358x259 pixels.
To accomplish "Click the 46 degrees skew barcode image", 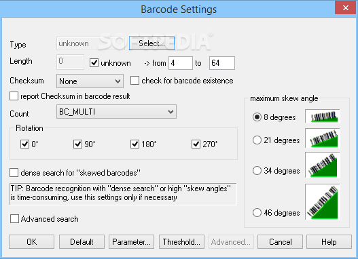I will pos(323,202).
